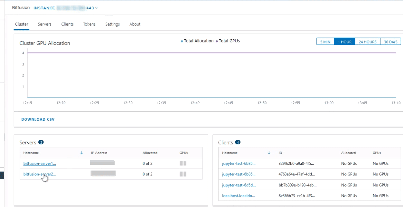Open client with ID 329f62b0-a9a0-4f5...
The height and width of the screenshot is (207, 404).
(x=239, y=164)
